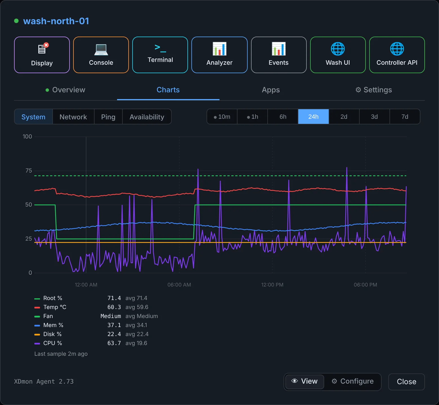Switch to the Overview tab
Viewport: 439px width, 405px height.
pos(65,90)
